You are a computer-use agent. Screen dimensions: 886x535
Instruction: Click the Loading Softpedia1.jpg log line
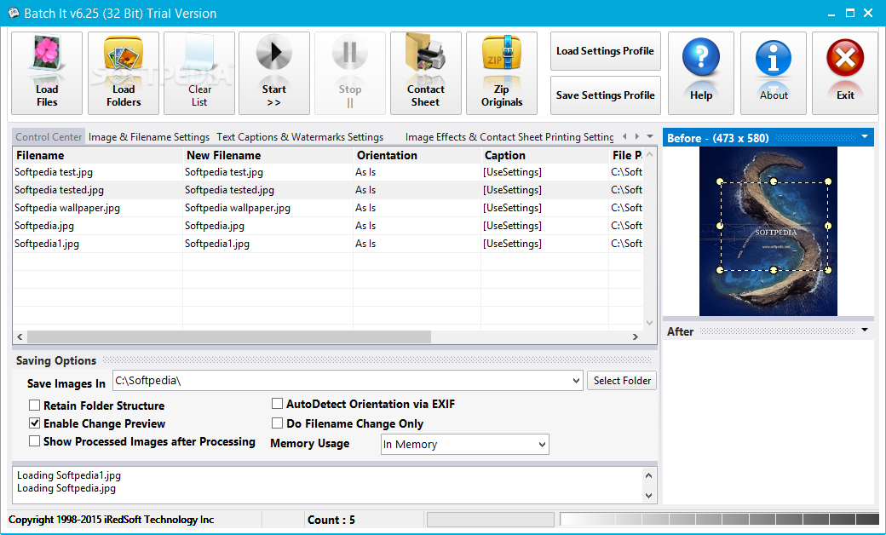[69, 475]
